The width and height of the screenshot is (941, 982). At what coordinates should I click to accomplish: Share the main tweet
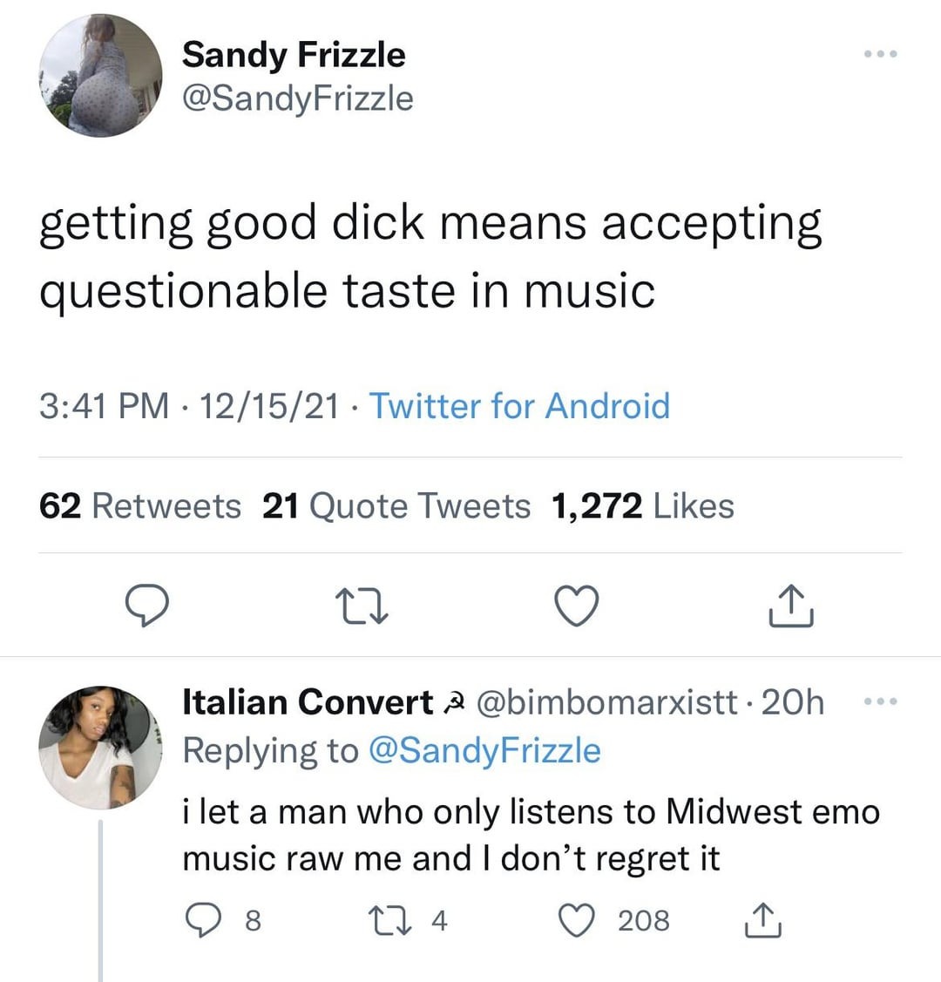(x=791, y=606)
